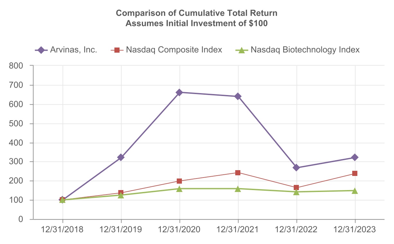Screen dimensions: 394x244
Task: Click the Arvinas diamond marker in the legend
Action: tap(41, 50)
